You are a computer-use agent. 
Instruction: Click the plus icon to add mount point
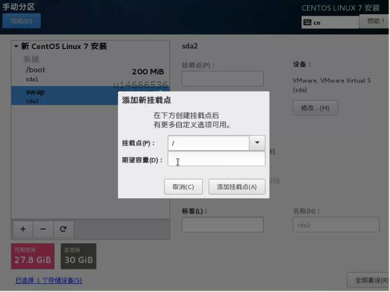23,229
